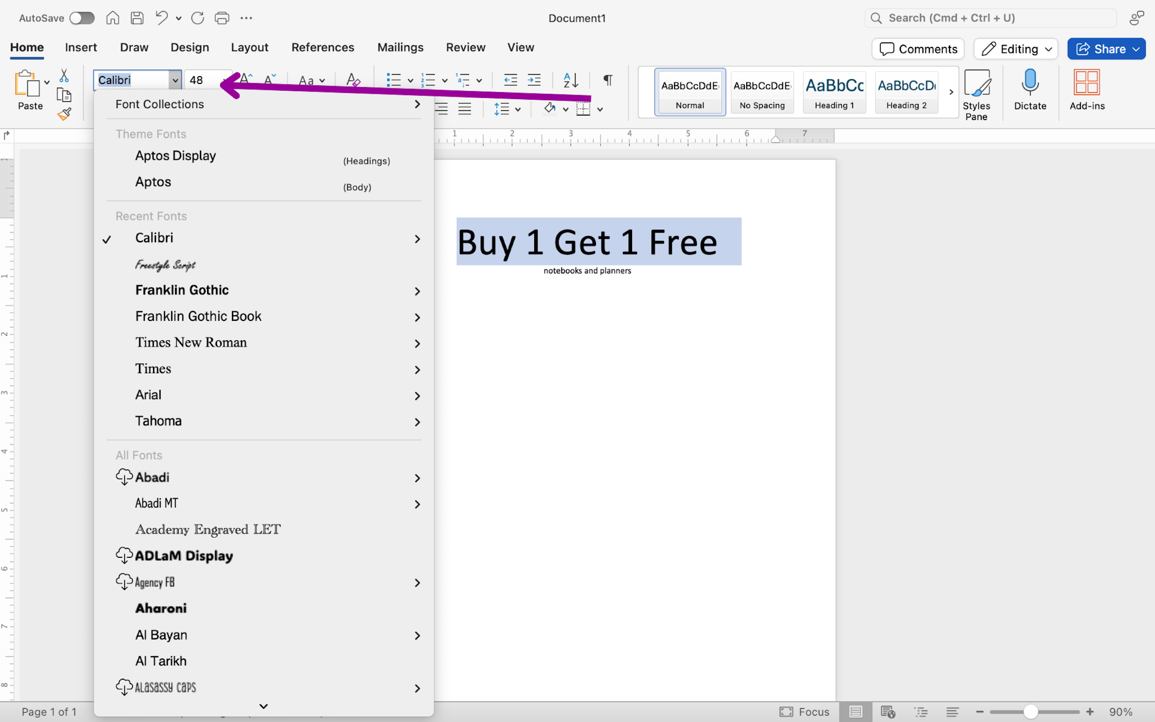This screenshot has width=1155, height=722.
Task: Click the Justify alignment icon
Action: (464, 109)
